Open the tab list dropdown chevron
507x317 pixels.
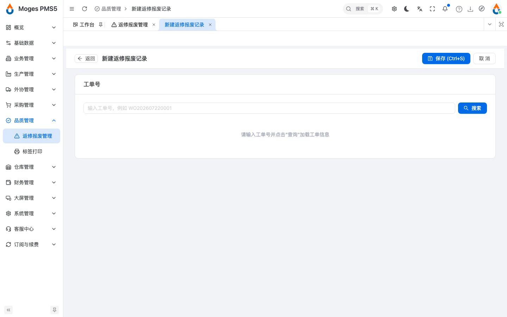point(490,24)
